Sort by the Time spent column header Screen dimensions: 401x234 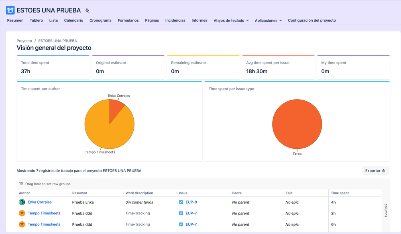click(340, 193)
